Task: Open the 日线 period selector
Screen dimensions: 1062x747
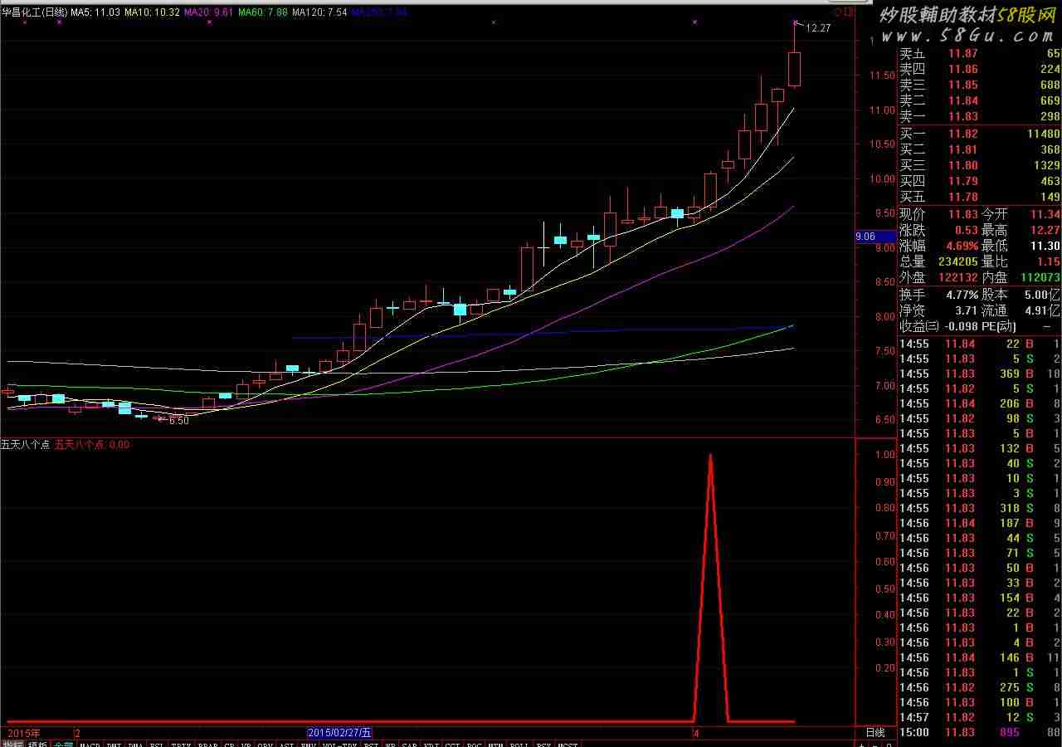Action: coord(875,733)
